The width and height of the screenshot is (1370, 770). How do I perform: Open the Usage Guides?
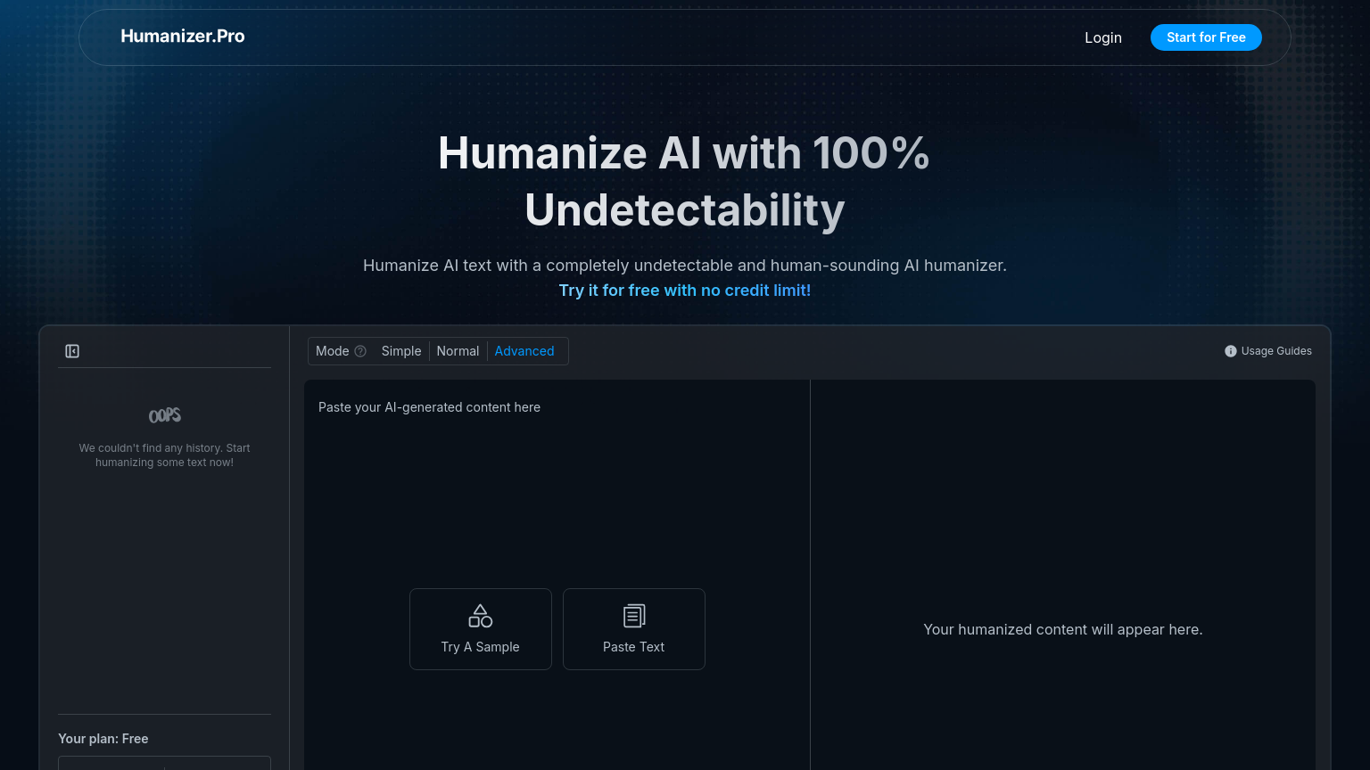(1276, 351)
